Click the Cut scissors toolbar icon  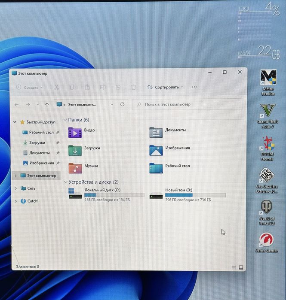56,88
